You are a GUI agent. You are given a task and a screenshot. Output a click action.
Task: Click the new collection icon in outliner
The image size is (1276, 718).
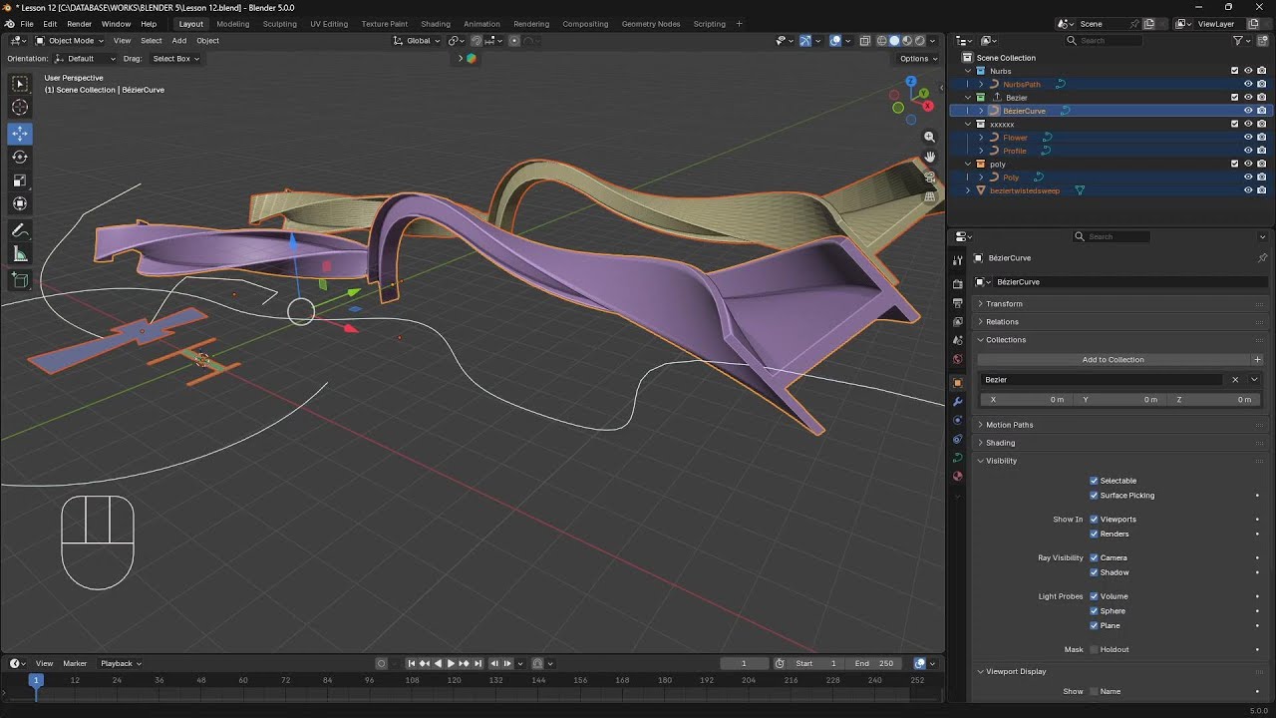click(1262, 41)
